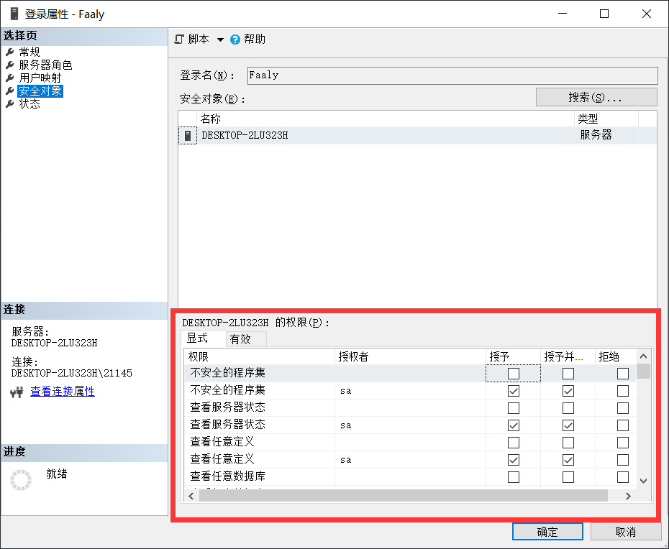Select the DESKTOP-2LU323H securable name
The image size is (669, 549).
245,136
